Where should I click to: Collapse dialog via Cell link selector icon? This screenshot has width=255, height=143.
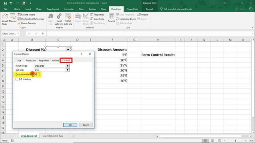(x=67, y=70)
